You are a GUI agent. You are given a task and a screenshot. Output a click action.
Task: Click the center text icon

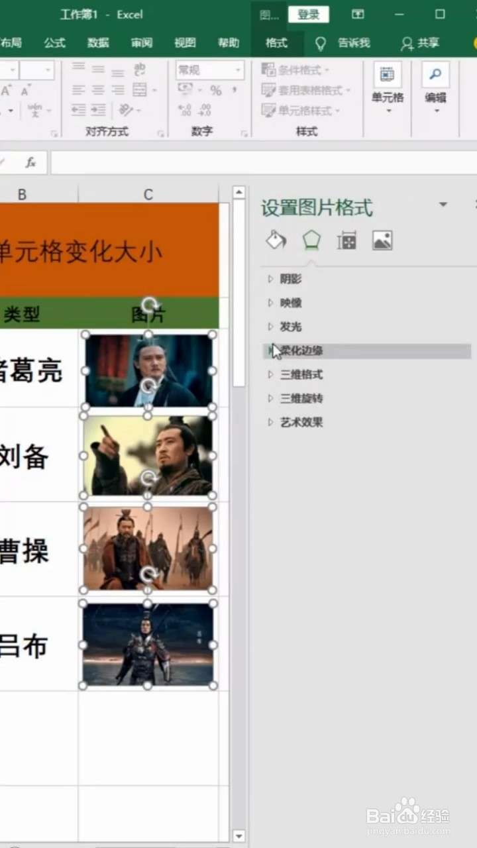pos(98,90)
